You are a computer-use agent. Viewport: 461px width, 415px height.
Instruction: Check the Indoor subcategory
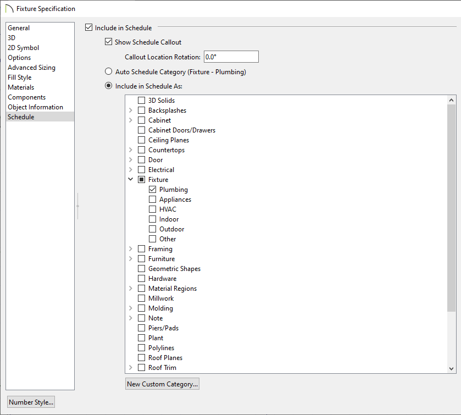[152, 219]
